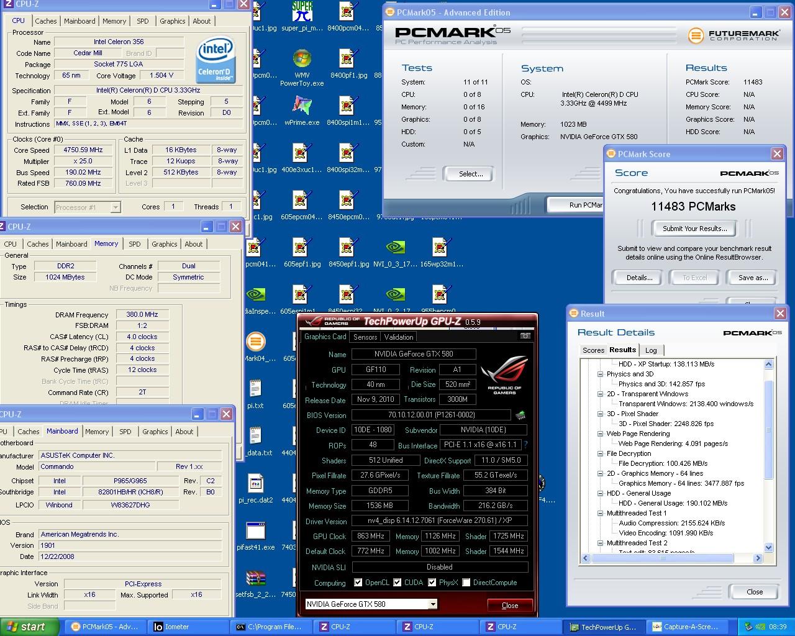
Task: Open the Windows start button
Action: pos(30,627)
